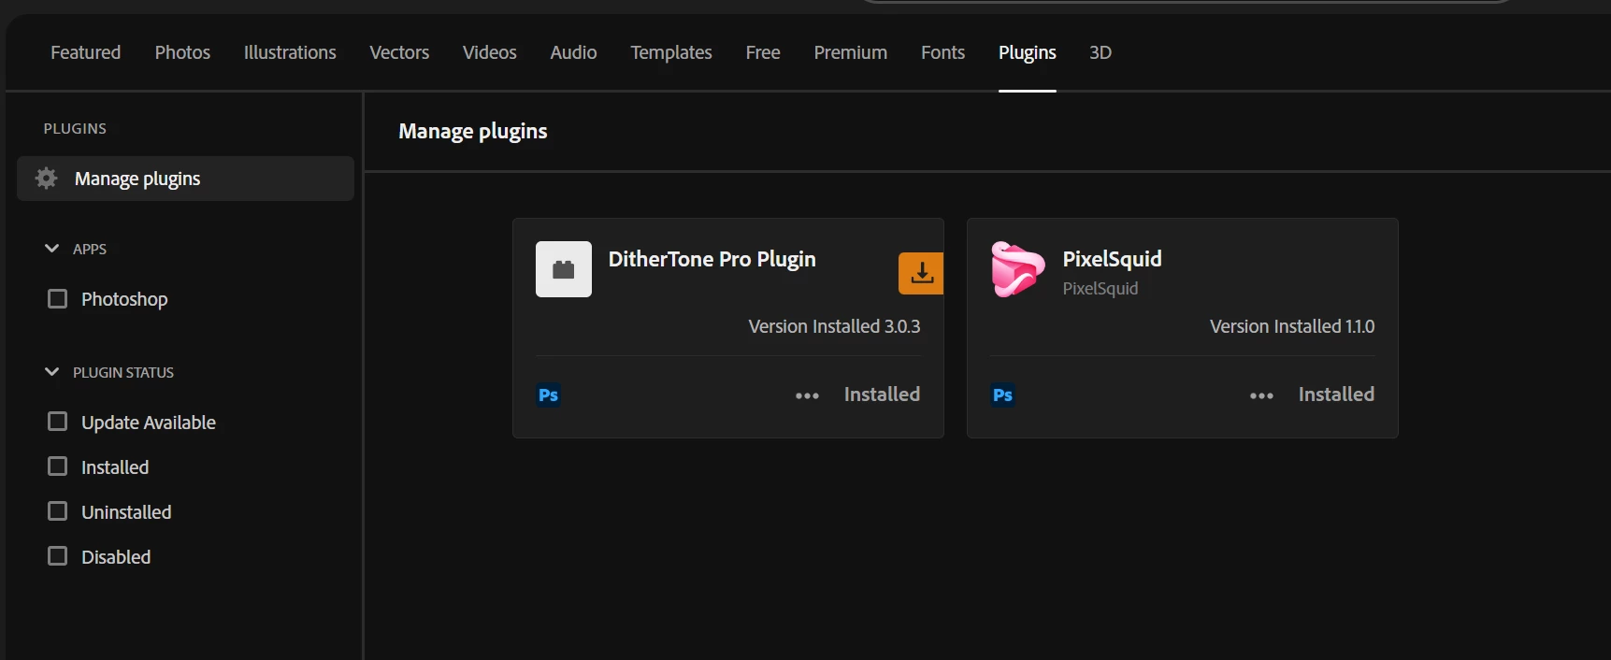Open the PixelSquid plugin title
This screenshot has width=1611, height=660.
1112,259
